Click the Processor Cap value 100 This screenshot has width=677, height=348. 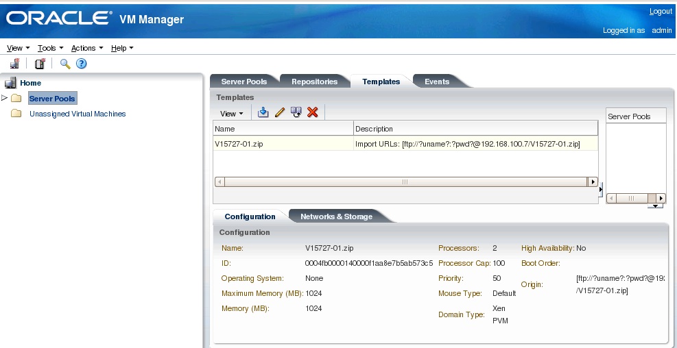499,263
